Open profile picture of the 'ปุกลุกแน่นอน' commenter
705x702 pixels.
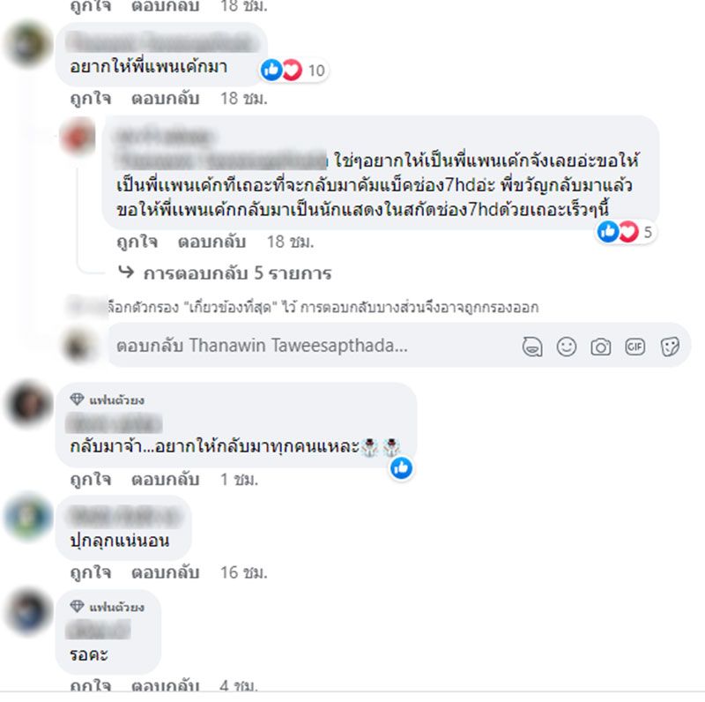click(x=28, y=517)
